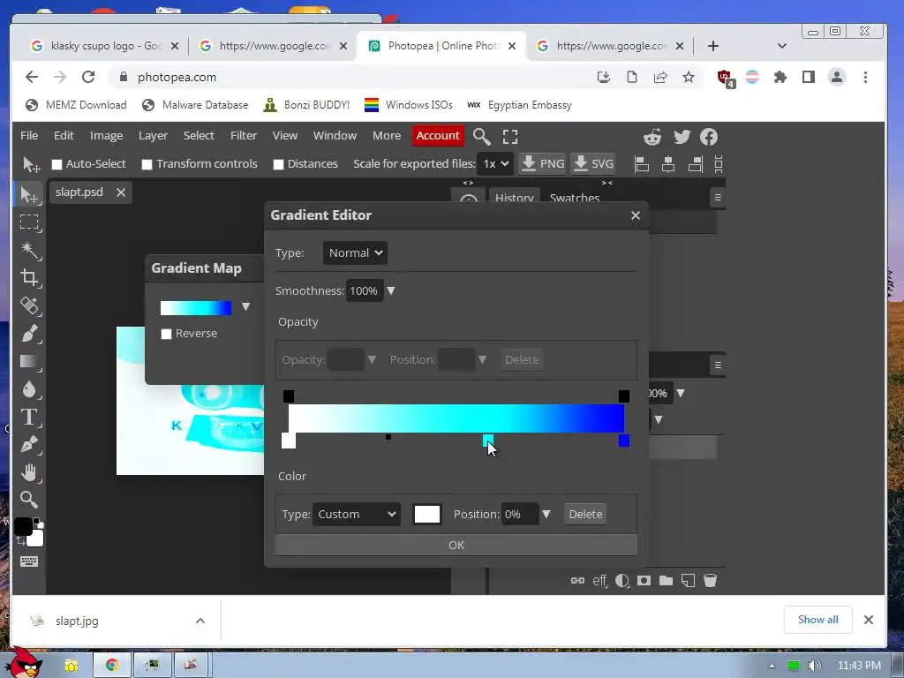Open the Filter menu
The height and width of the screenshot is (678, 904).
point(244,135)
